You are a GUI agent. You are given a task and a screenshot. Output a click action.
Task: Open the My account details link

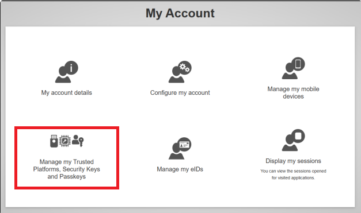coord(67,93)
